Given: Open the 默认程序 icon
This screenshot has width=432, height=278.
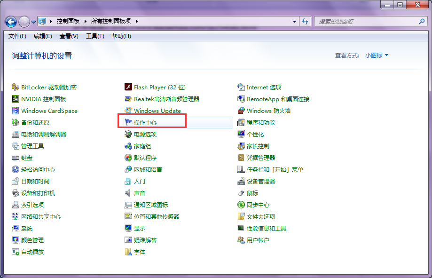Looking at the screenshot, I should (128, 158).
